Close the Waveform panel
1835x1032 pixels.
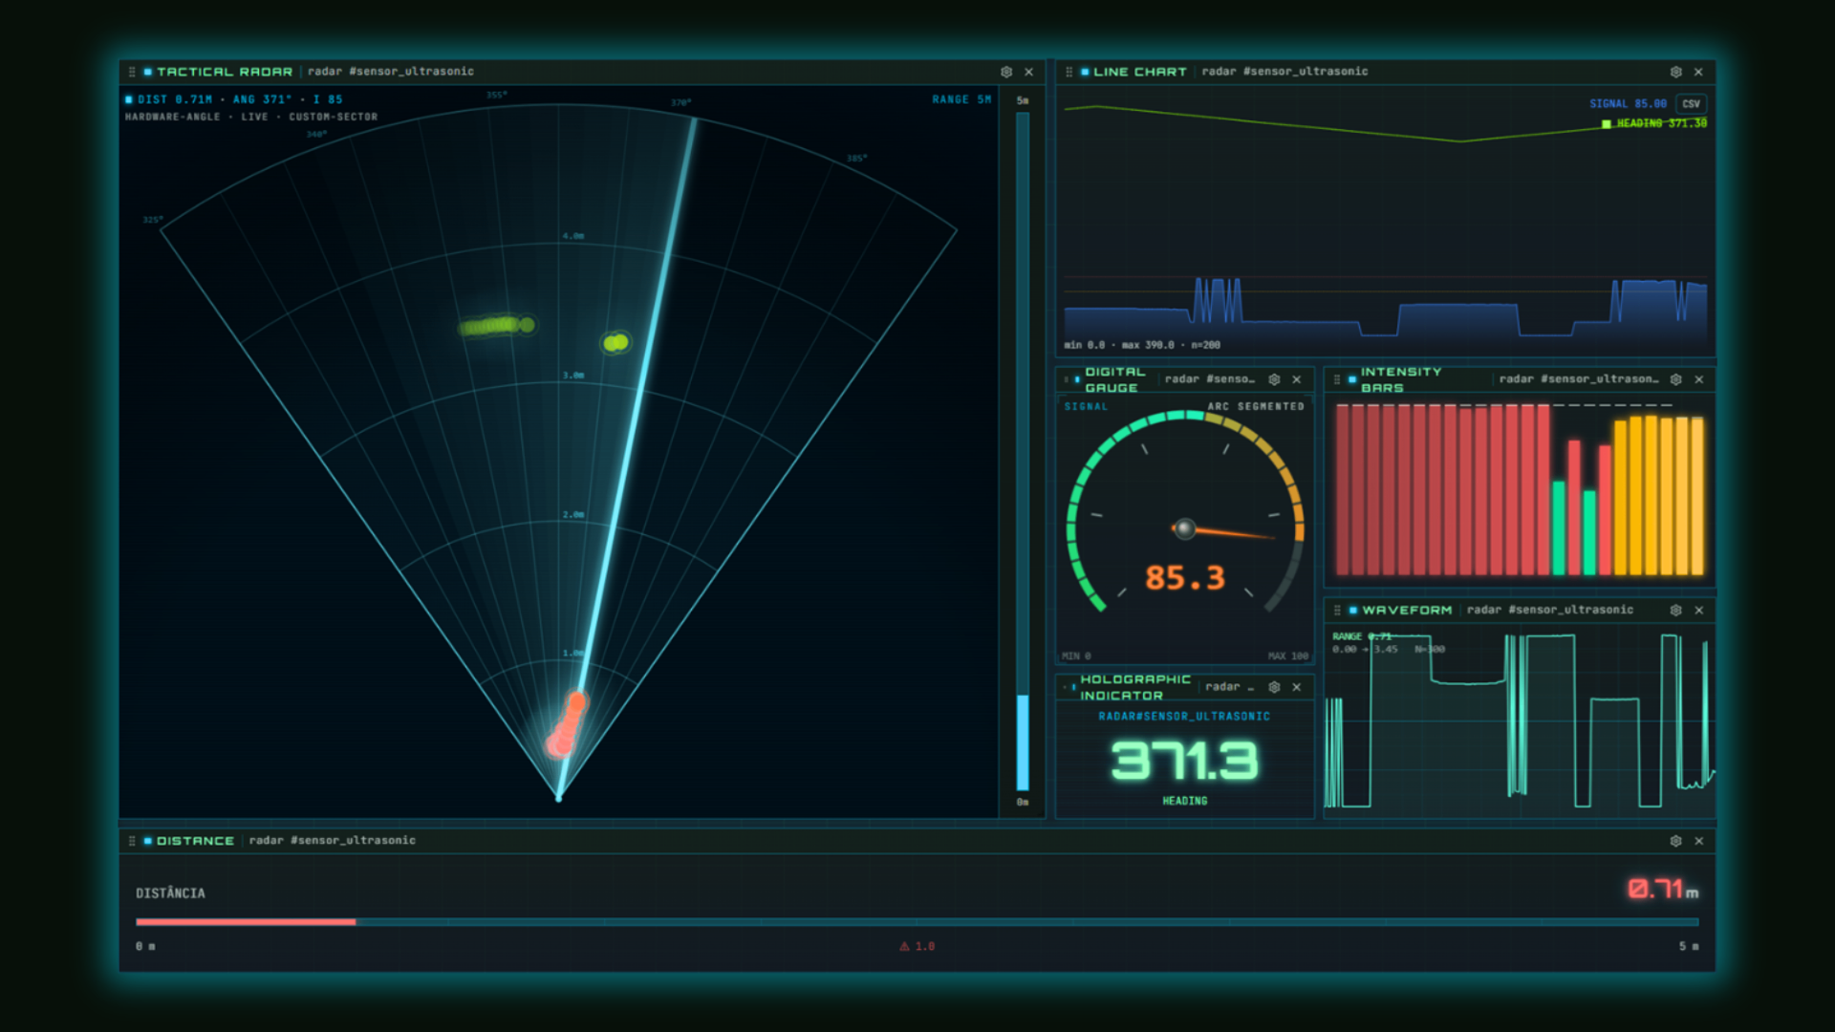point(1698,610)
